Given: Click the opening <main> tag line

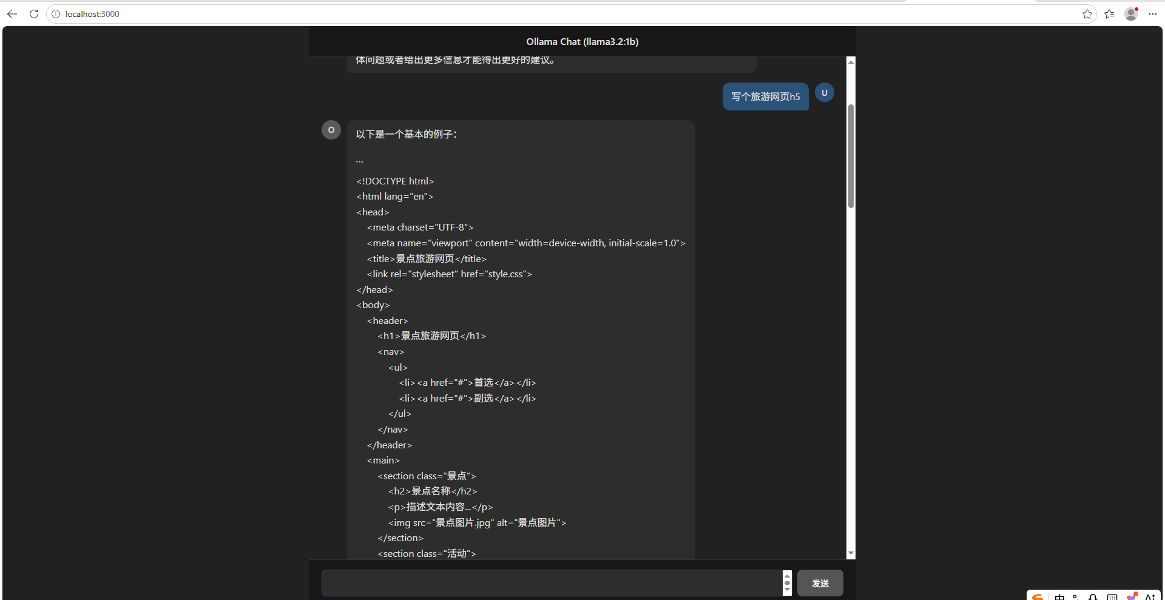Looking at the screenshot, I should coord(383,460).
